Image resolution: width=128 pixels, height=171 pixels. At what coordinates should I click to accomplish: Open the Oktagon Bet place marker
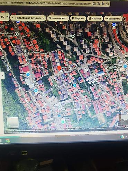coord(73,36)
